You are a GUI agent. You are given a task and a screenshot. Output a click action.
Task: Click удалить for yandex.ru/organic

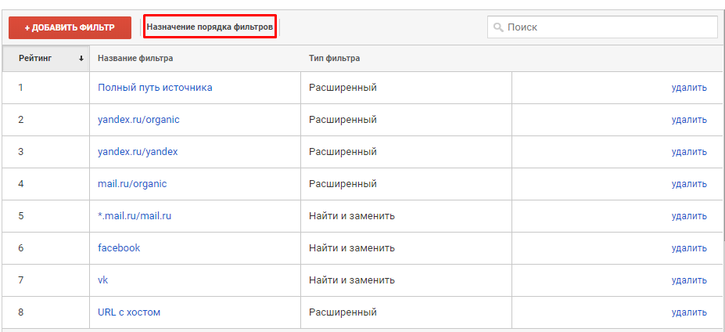[x=689, y=120]
